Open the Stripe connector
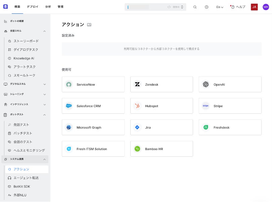272x202 pixels. pos(230,106)
